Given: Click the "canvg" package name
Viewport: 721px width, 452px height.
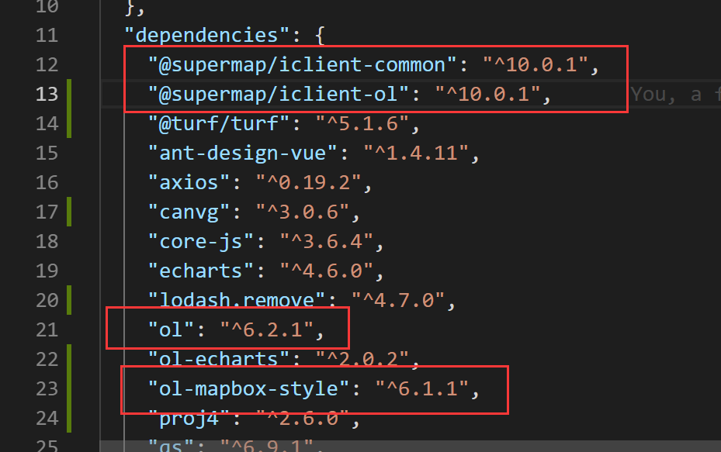Looking at the screenshot, I should point(189,212).
